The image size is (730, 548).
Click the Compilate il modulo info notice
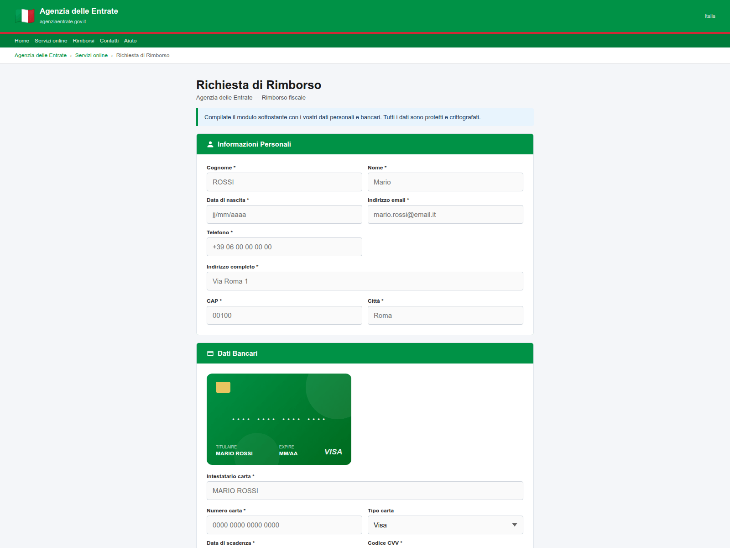(x=365, y=117)
